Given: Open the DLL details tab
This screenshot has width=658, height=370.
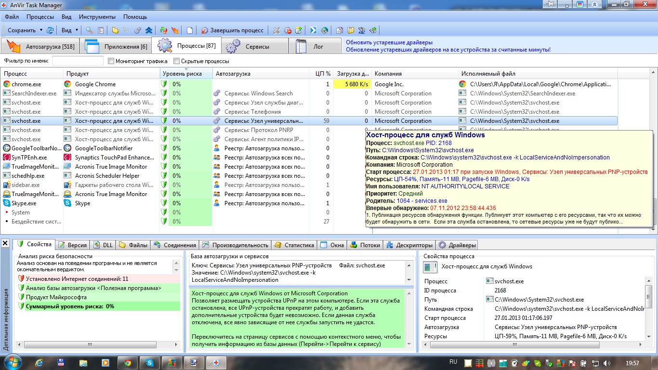Looking at the screenshot, I should [103, 245].
